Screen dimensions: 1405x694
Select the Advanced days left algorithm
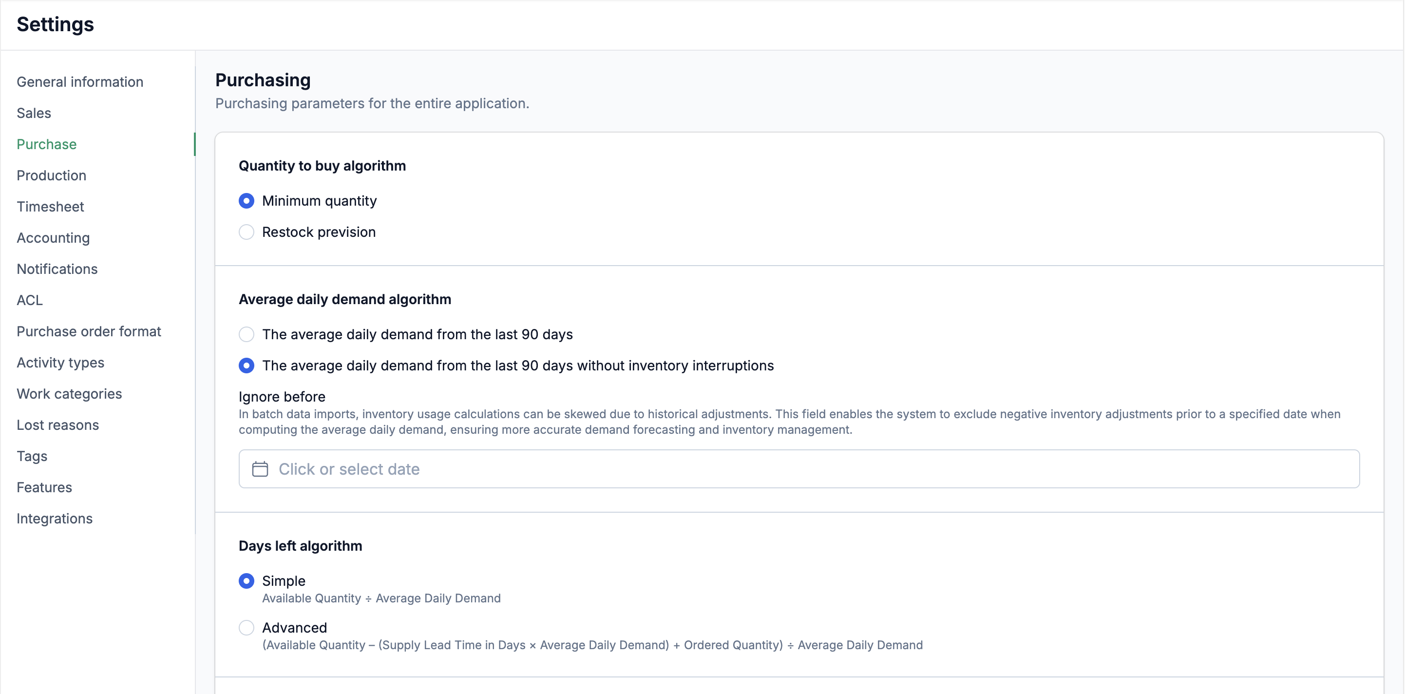[247, 627]
